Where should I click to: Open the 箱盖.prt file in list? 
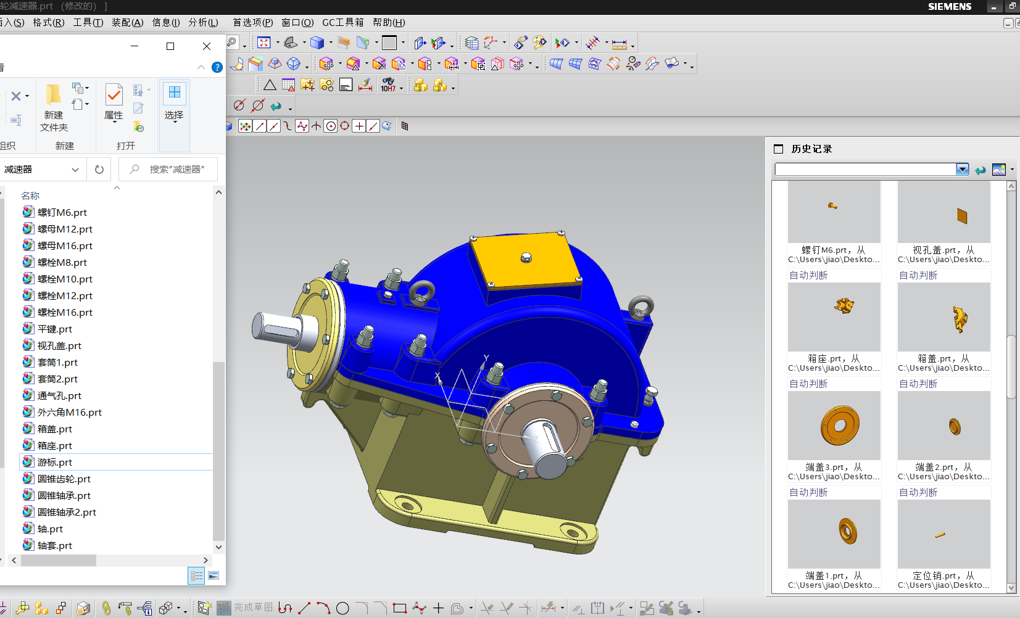point(54,429)
